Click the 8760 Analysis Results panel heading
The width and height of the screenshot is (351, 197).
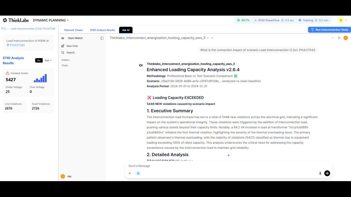(x=13, y=60)
